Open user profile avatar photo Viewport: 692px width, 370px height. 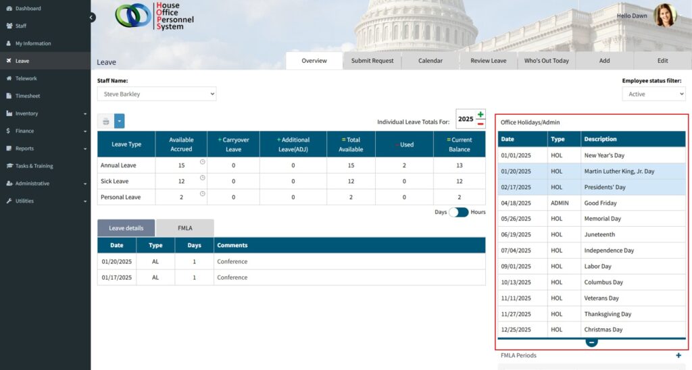664,16
